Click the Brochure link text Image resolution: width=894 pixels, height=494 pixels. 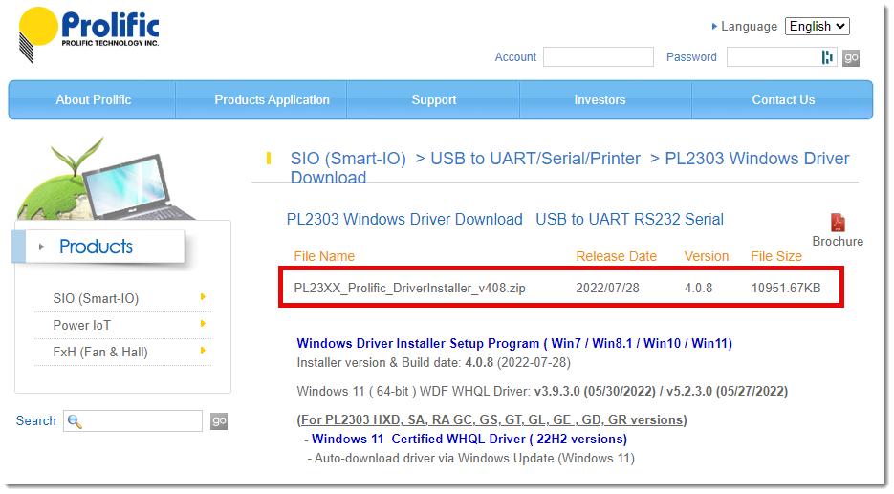[838, 242]
